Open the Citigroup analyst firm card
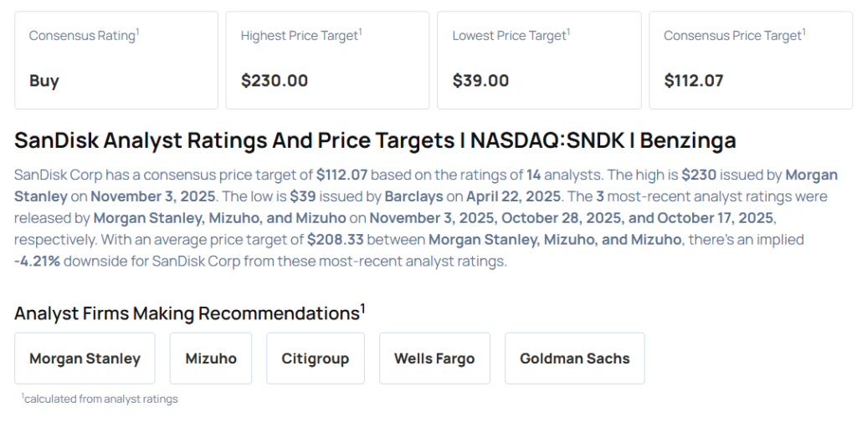 click(x=316, y=358)
